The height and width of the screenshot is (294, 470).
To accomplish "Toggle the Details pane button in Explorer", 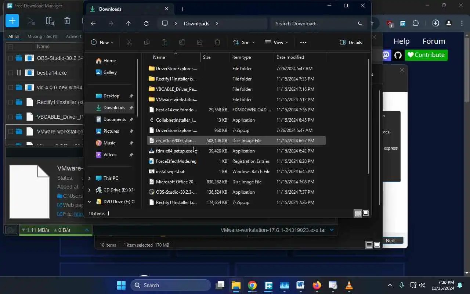I will (351, 42).
